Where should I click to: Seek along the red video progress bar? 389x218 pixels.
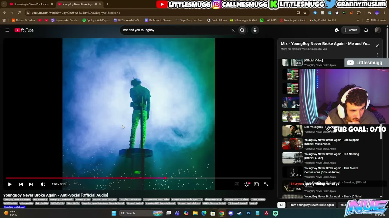[x=138, y=178]
